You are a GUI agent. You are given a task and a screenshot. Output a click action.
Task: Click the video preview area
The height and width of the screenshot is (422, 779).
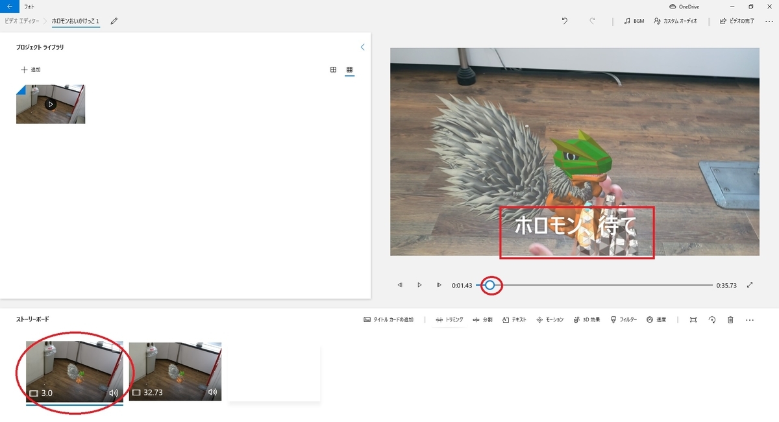(x=575, y=151)
